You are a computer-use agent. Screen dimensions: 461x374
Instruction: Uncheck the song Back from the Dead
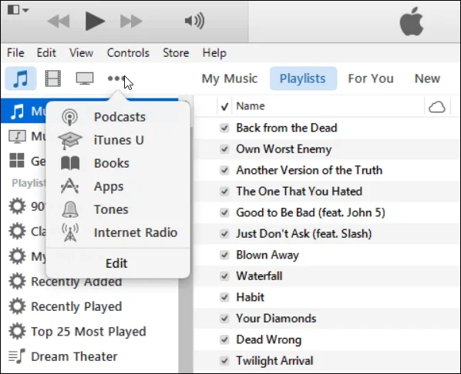(224, 128)
